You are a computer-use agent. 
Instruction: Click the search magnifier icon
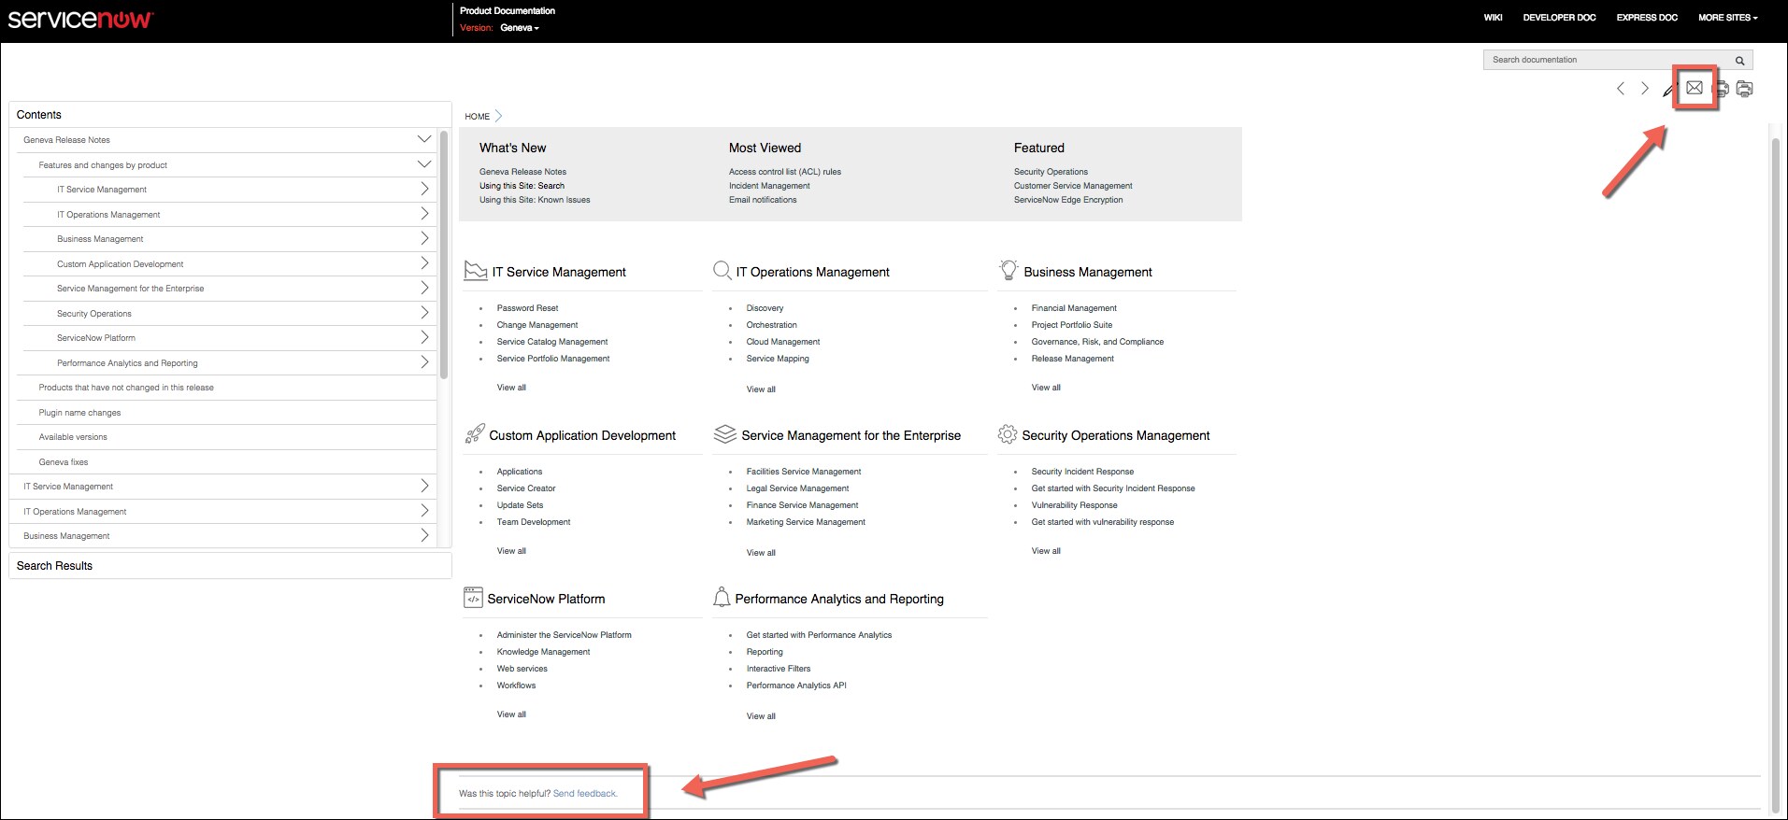point(1739,61)
